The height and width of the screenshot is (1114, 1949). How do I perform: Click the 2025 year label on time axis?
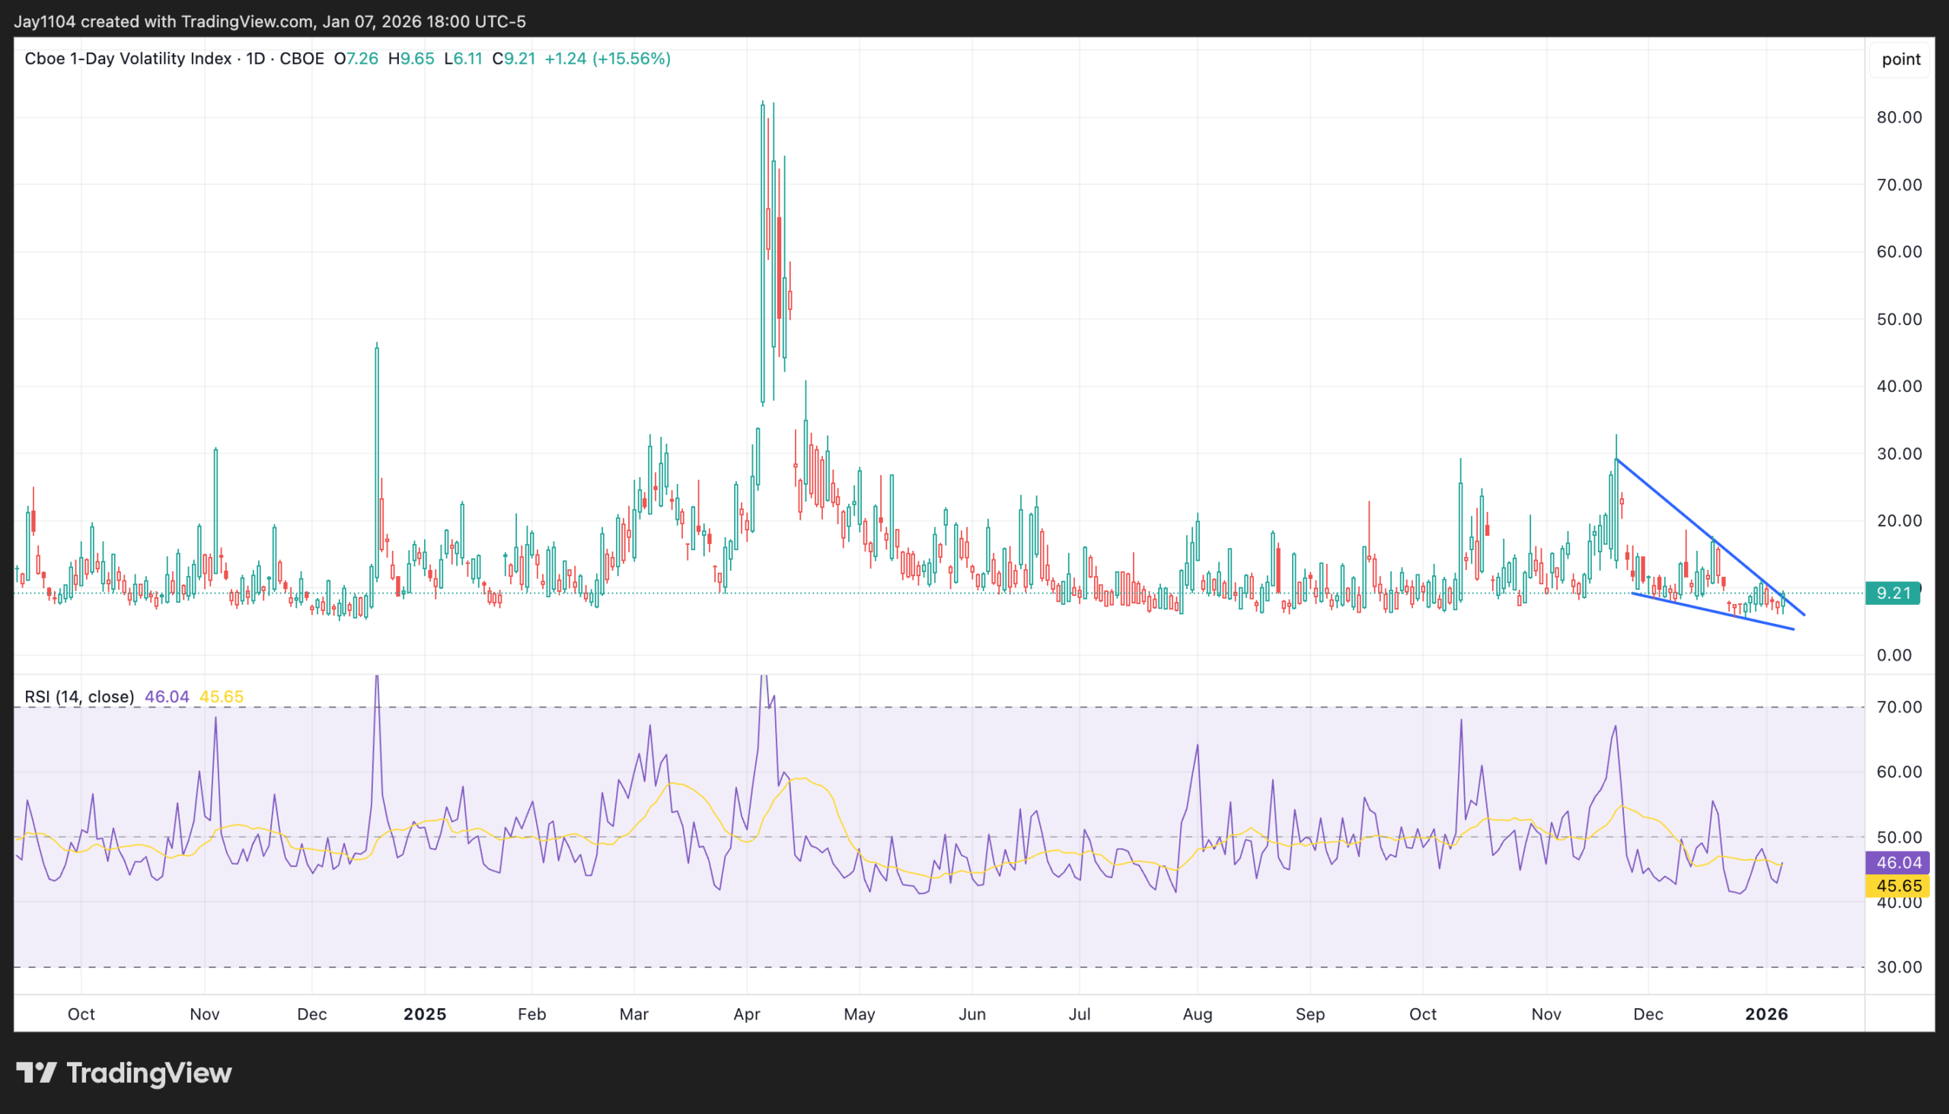pos(425,1014)
